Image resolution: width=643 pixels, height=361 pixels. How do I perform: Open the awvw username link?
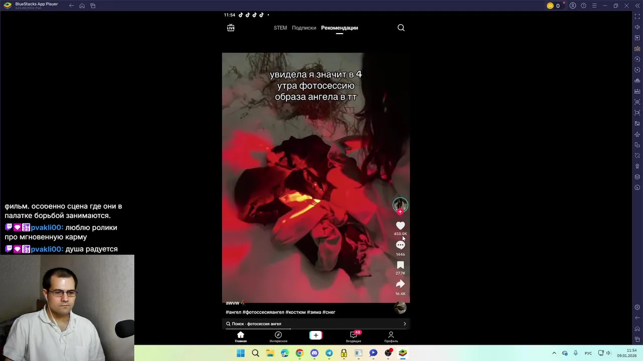(x=233, y=303)
